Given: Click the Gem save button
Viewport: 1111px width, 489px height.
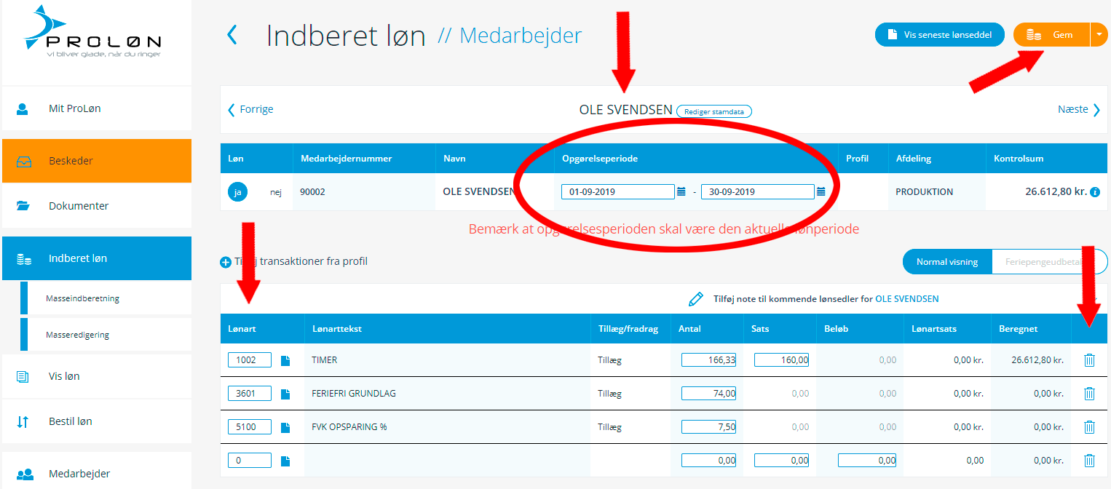Looking at the screenshot, I should tap(1051, 35).
